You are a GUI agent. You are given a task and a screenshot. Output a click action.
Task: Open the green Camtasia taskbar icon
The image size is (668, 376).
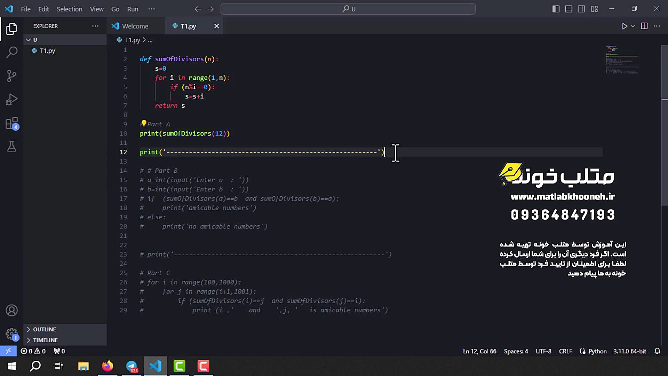(x=180, y=366)
